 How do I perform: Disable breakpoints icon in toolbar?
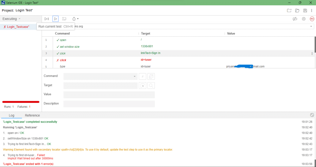(x=295, y=19)
